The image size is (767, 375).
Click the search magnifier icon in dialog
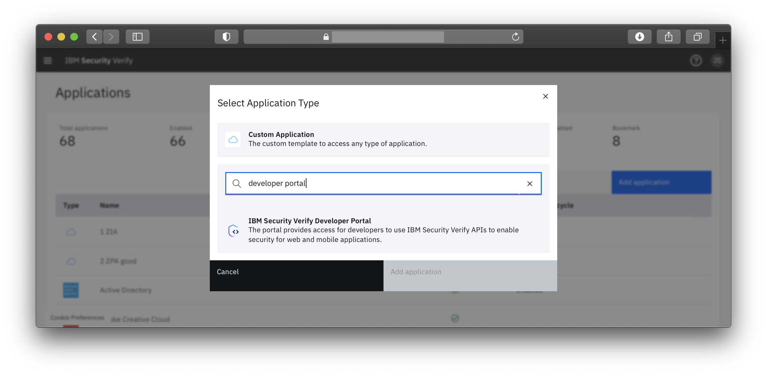pyautogui.click(x=237, y=184)
